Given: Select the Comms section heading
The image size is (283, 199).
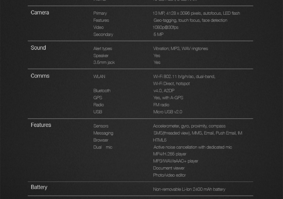Looking at the screenshot, I should 40,76.
